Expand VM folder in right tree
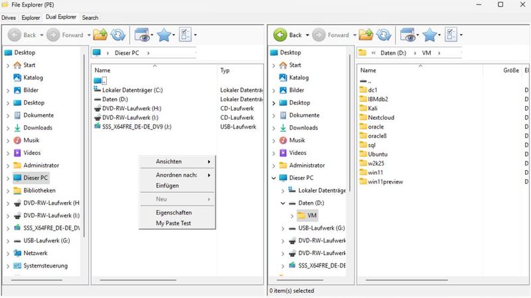531x298 pixels. point(292,216)
